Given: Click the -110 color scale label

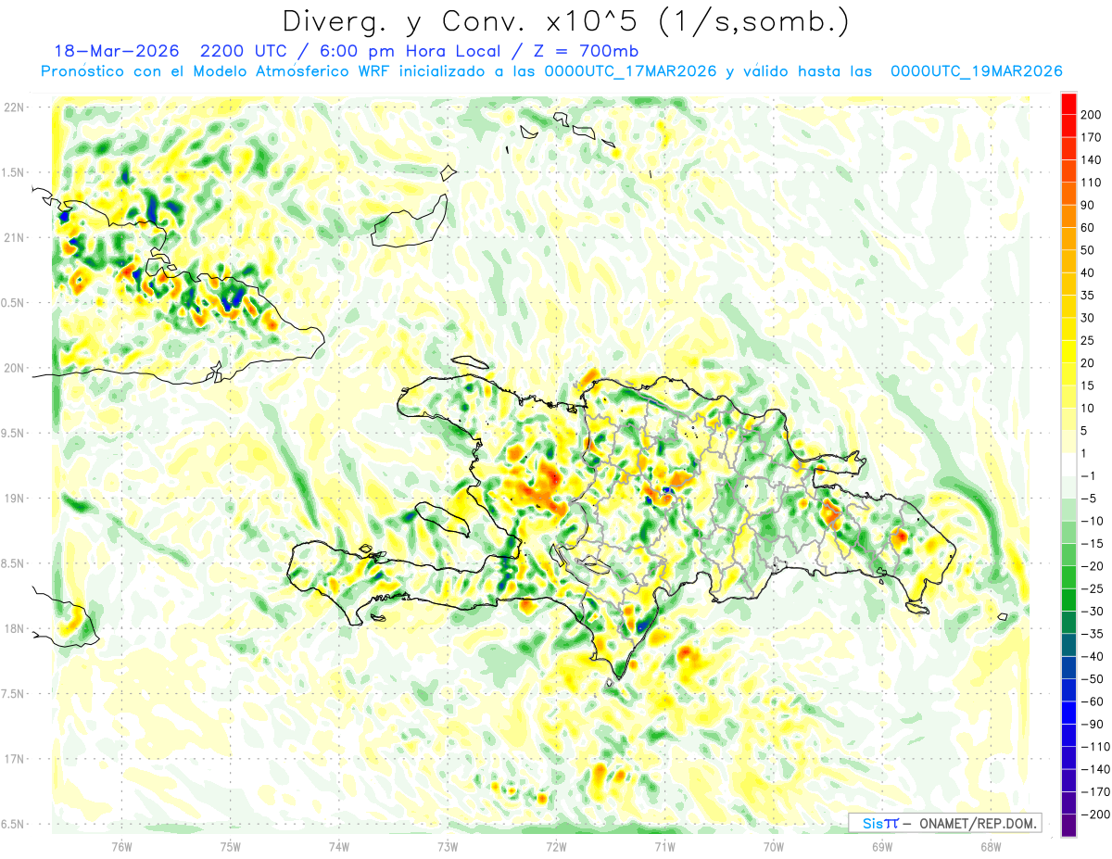Looking at the screenshot, I should [1094, 746].
